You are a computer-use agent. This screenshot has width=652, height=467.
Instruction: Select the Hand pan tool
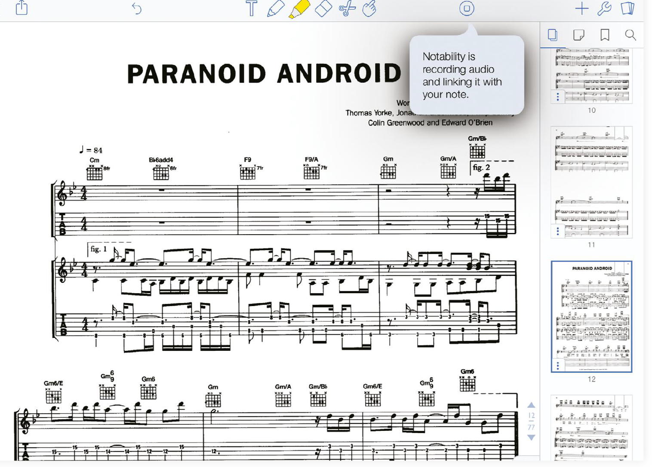pos(369,8)
